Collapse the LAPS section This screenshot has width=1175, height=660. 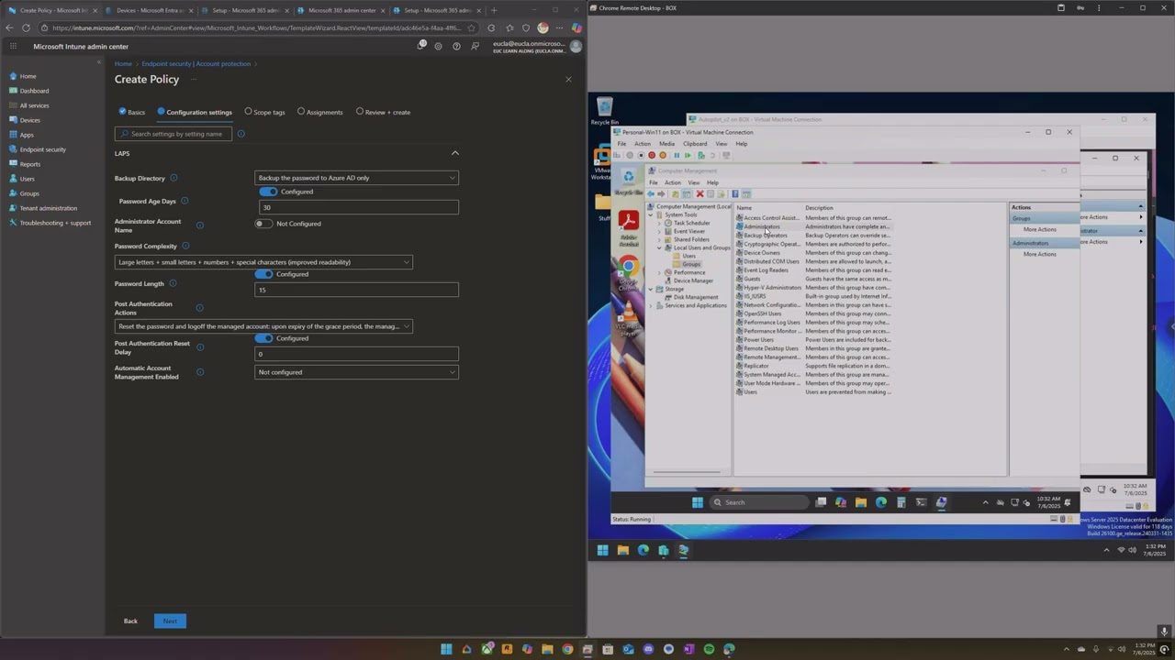click(x=455, y=153)
